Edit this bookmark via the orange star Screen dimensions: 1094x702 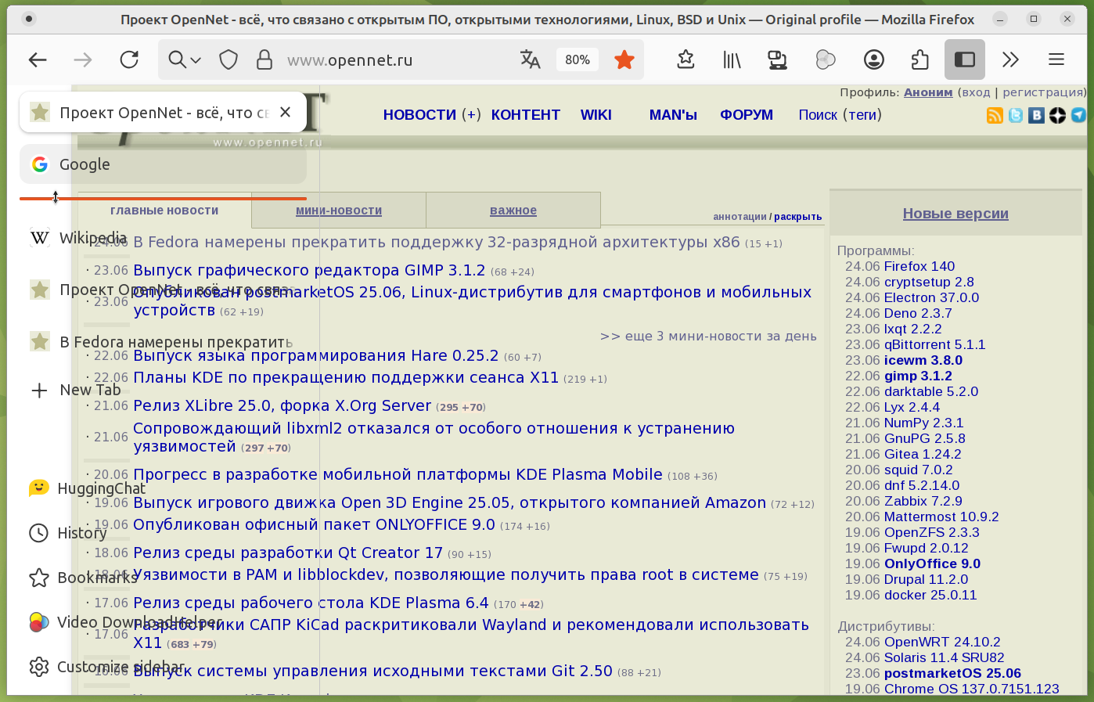(x=624, y=59)
